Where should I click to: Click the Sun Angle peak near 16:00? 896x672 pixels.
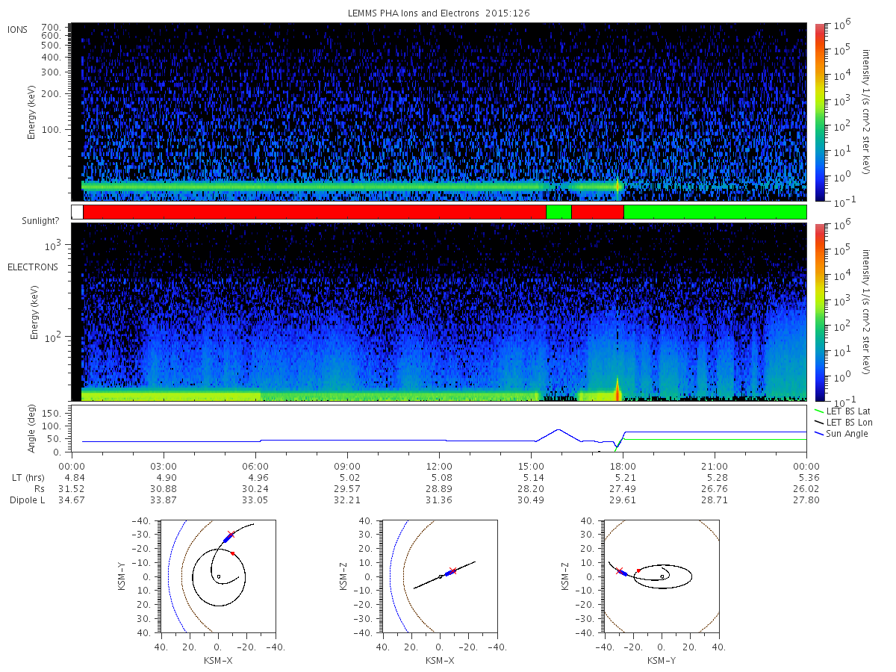click(x=558, y=430)
